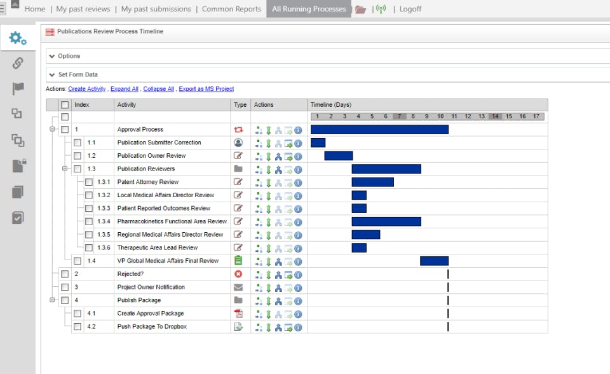This screenshot has height=374, width=610.
Task: Go to Common Reports in top navigation
Action: [x=231, y=9]
